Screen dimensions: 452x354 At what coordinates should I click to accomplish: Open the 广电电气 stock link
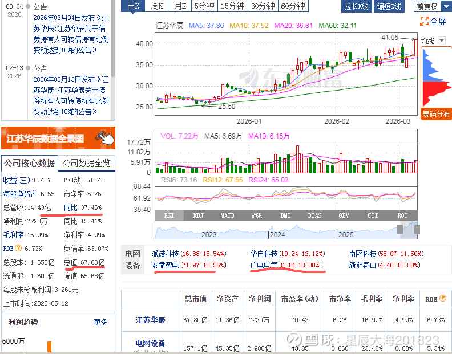[x=264, y=265]
